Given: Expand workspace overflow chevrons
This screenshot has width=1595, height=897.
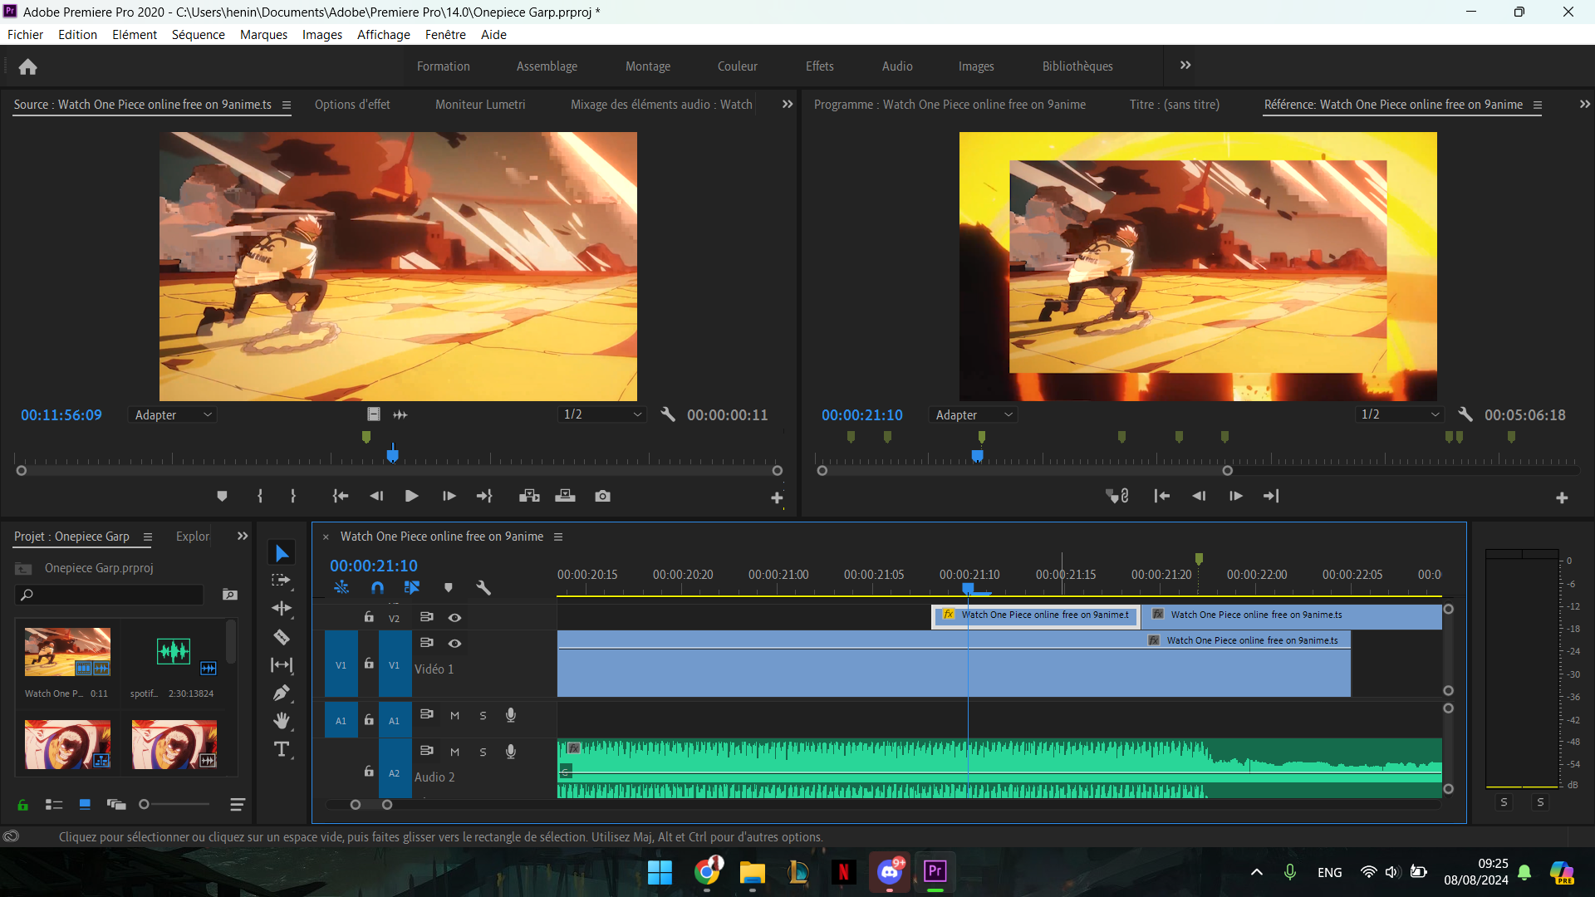Looking at the screenshot, I should click(x=1185, y=66).
